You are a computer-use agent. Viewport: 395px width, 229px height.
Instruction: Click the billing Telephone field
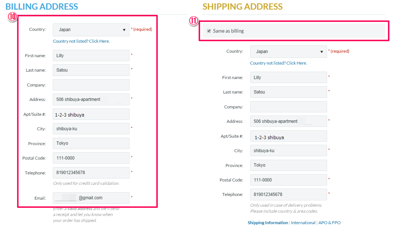point(91,173)
